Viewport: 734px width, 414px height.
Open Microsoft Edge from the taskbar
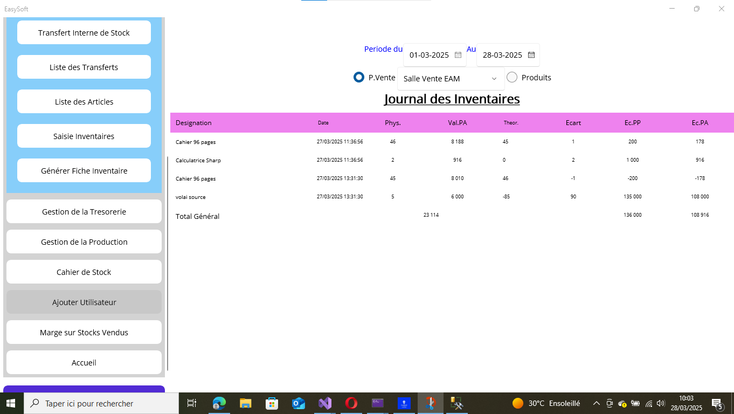pyautogui.click(x=219, y=403)
